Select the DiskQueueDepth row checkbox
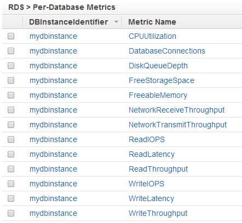The width and height of the screenshot is (242, 223). point(11,66)
